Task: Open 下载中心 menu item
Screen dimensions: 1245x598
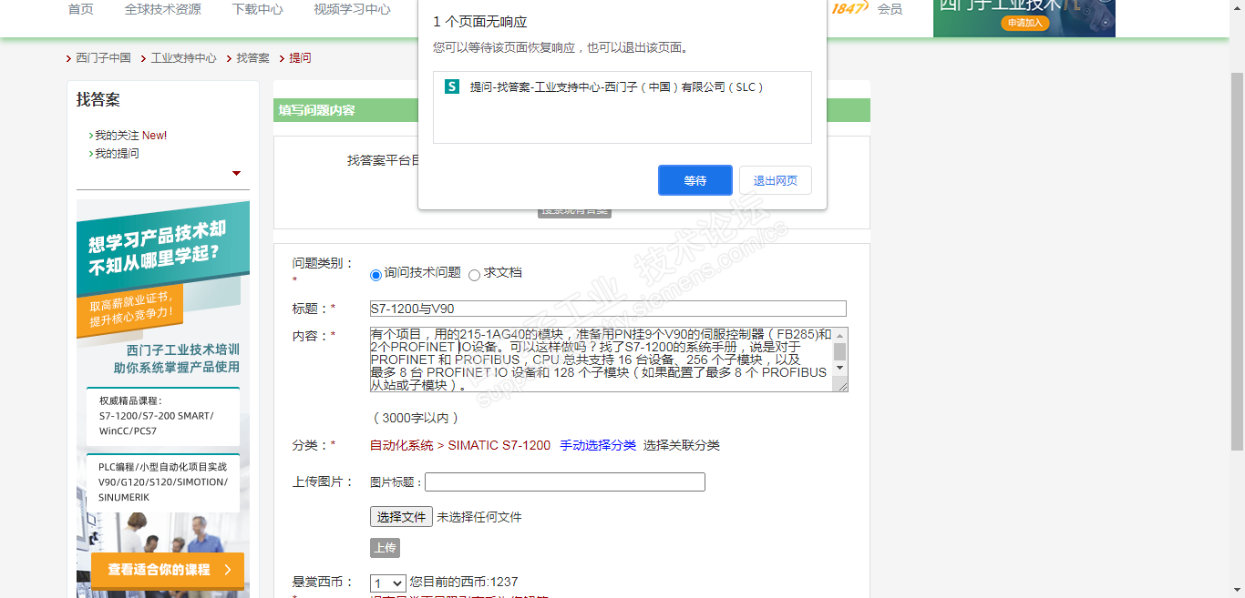Action: tap(258, 9)
